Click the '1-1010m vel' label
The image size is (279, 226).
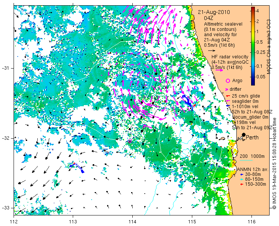click(x=245, y=107)
